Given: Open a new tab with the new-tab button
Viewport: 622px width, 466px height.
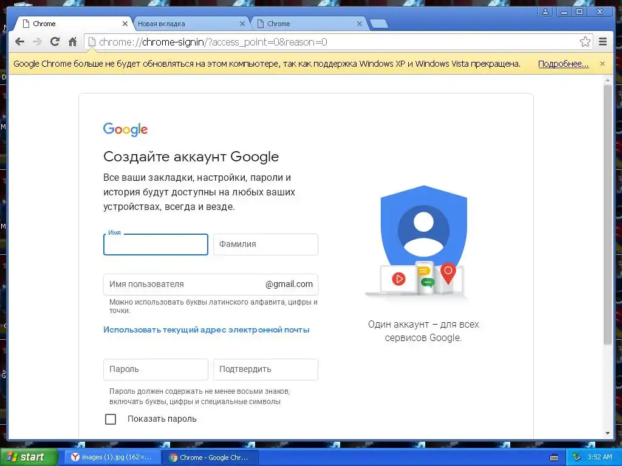Looking at the screenshot, I should 379,24.
